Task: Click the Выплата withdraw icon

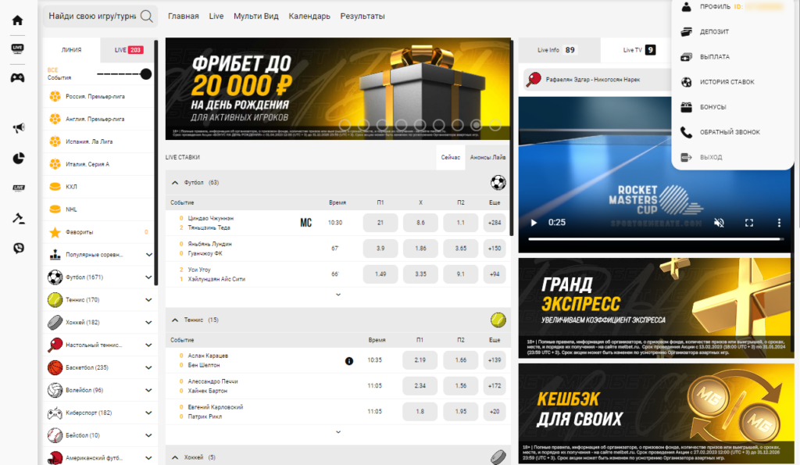Action: click(686, 56)
